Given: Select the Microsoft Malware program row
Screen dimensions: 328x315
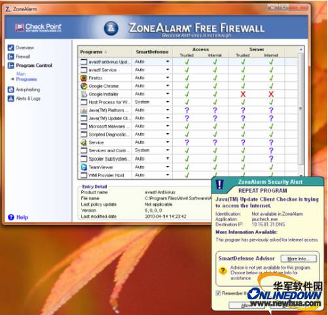Looking at the screenshot, I should (x=188, y=126).
